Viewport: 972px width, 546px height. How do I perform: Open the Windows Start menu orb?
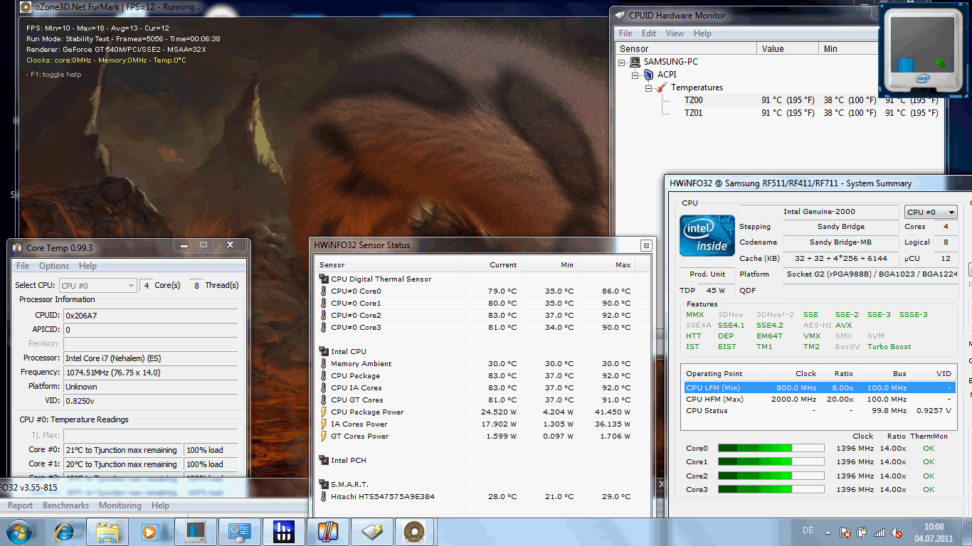click(18, 532)
